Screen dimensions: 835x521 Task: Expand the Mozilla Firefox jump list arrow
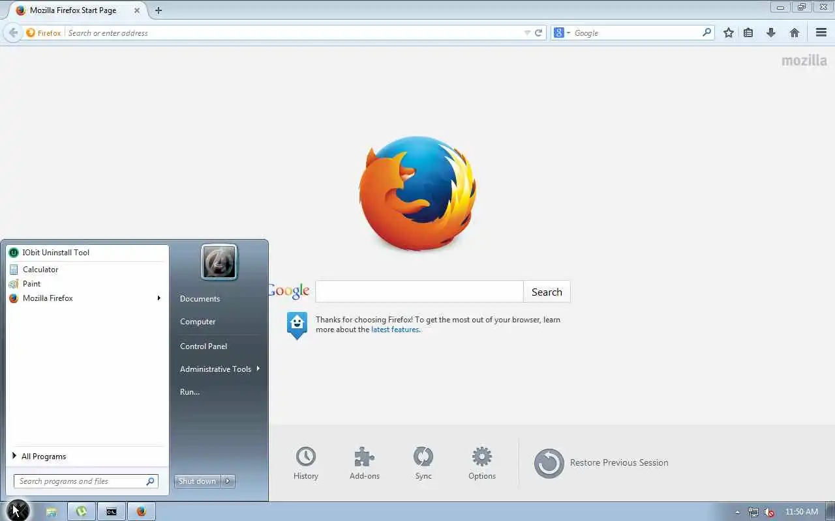159,298
